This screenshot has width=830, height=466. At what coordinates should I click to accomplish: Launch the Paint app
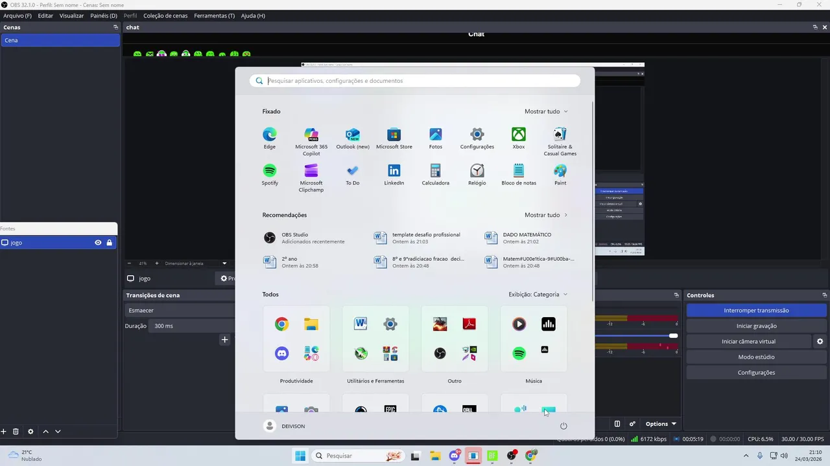tap(560, 175)
